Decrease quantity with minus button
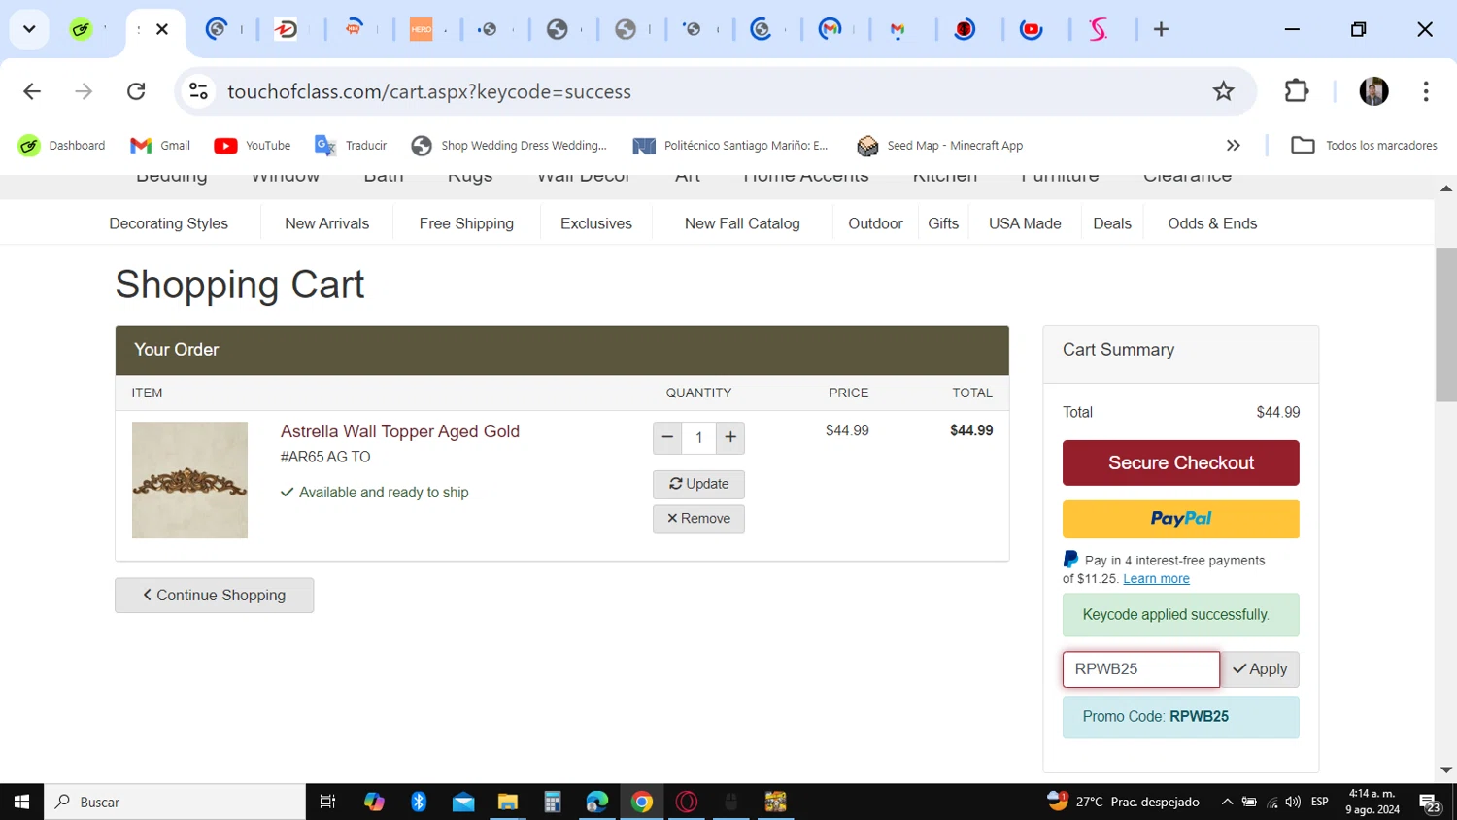Screen dimensions: 1457x820 (667, 438)
